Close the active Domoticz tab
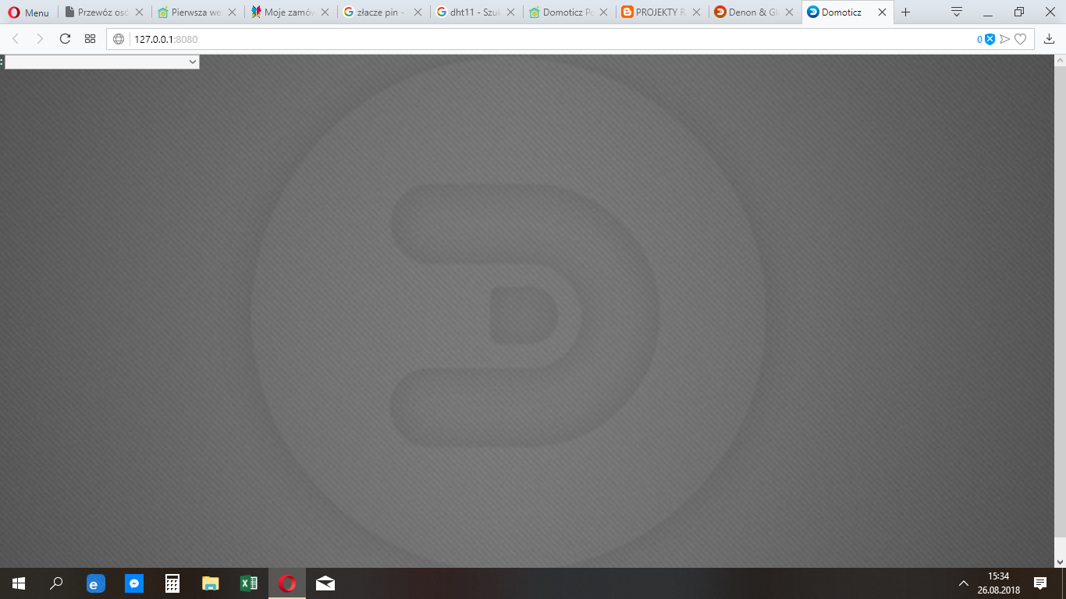1066x599 pixels. (882, 12)
